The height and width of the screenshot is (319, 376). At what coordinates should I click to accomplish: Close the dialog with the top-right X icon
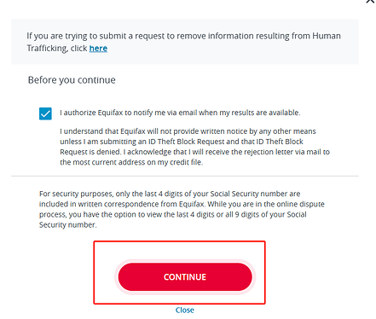(370, 1)
